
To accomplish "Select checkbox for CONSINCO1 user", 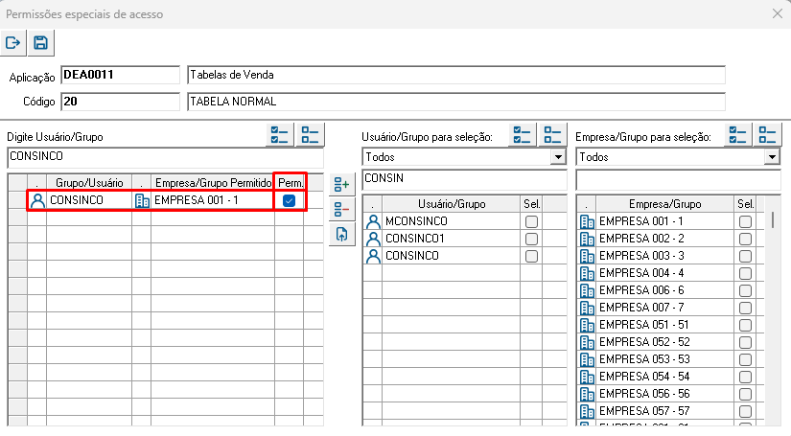I will click(x=531, y=239).
